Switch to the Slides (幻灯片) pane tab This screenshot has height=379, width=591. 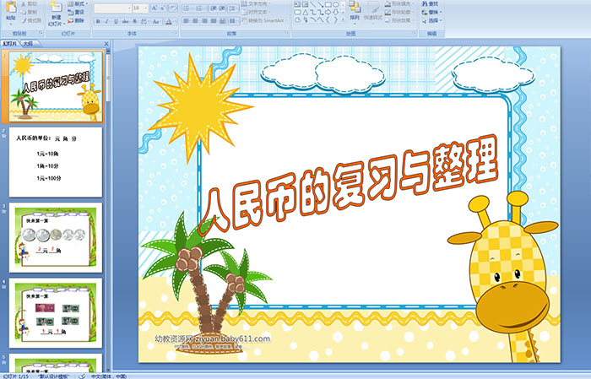pyautogui.click(x=10, y=44)
